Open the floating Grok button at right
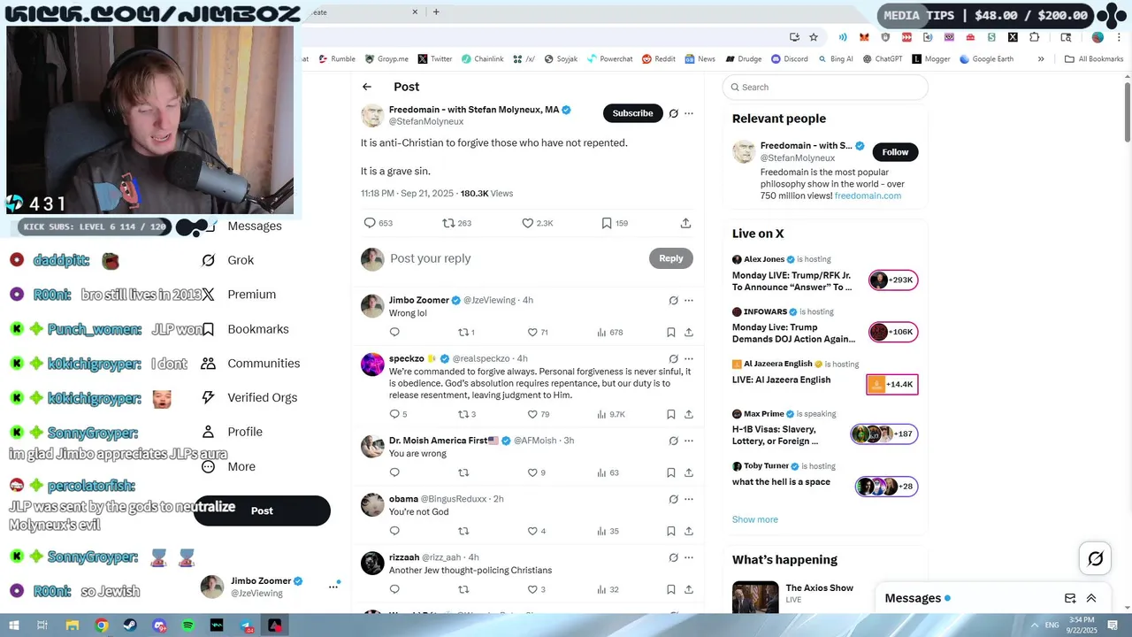Viewport: 1132px width, 637px height. coord(1095,558)
